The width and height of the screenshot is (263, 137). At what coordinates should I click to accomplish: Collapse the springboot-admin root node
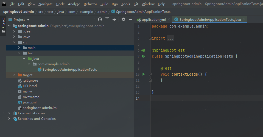(x=9, y=26)
